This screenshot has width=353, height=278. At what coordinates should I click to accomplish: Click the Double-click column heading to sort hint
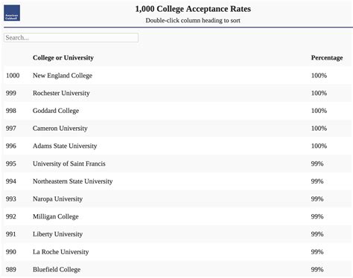(x=193, y=20)
